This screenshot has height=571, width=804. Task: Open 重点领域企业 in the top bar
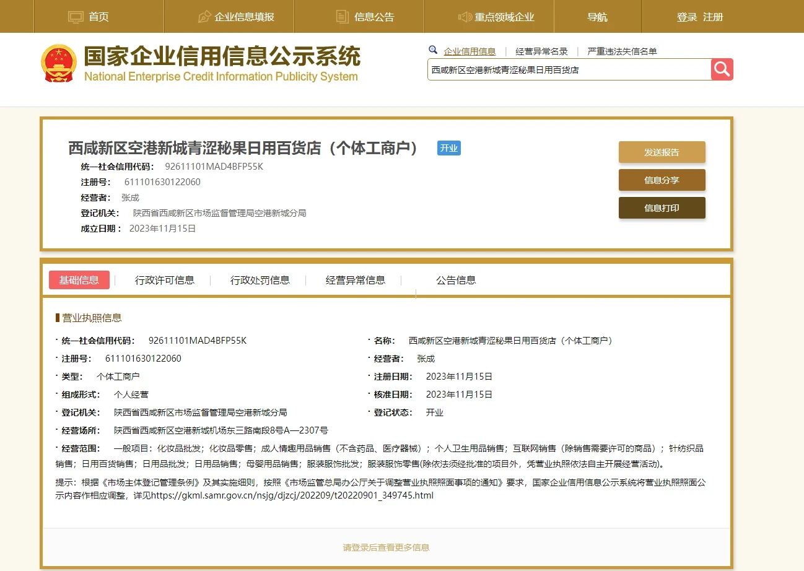tap(504, 17)
